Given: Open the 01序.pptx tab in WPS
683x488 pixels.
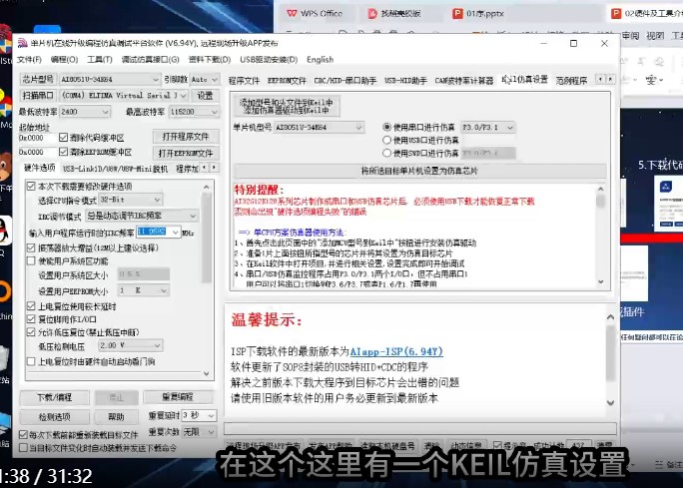Looking at the screenshot, I should coord(478,14).
